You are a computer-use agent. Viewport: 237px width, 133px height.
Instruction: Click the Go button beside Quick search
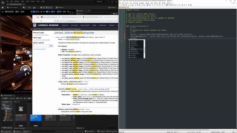pos(51,46)
